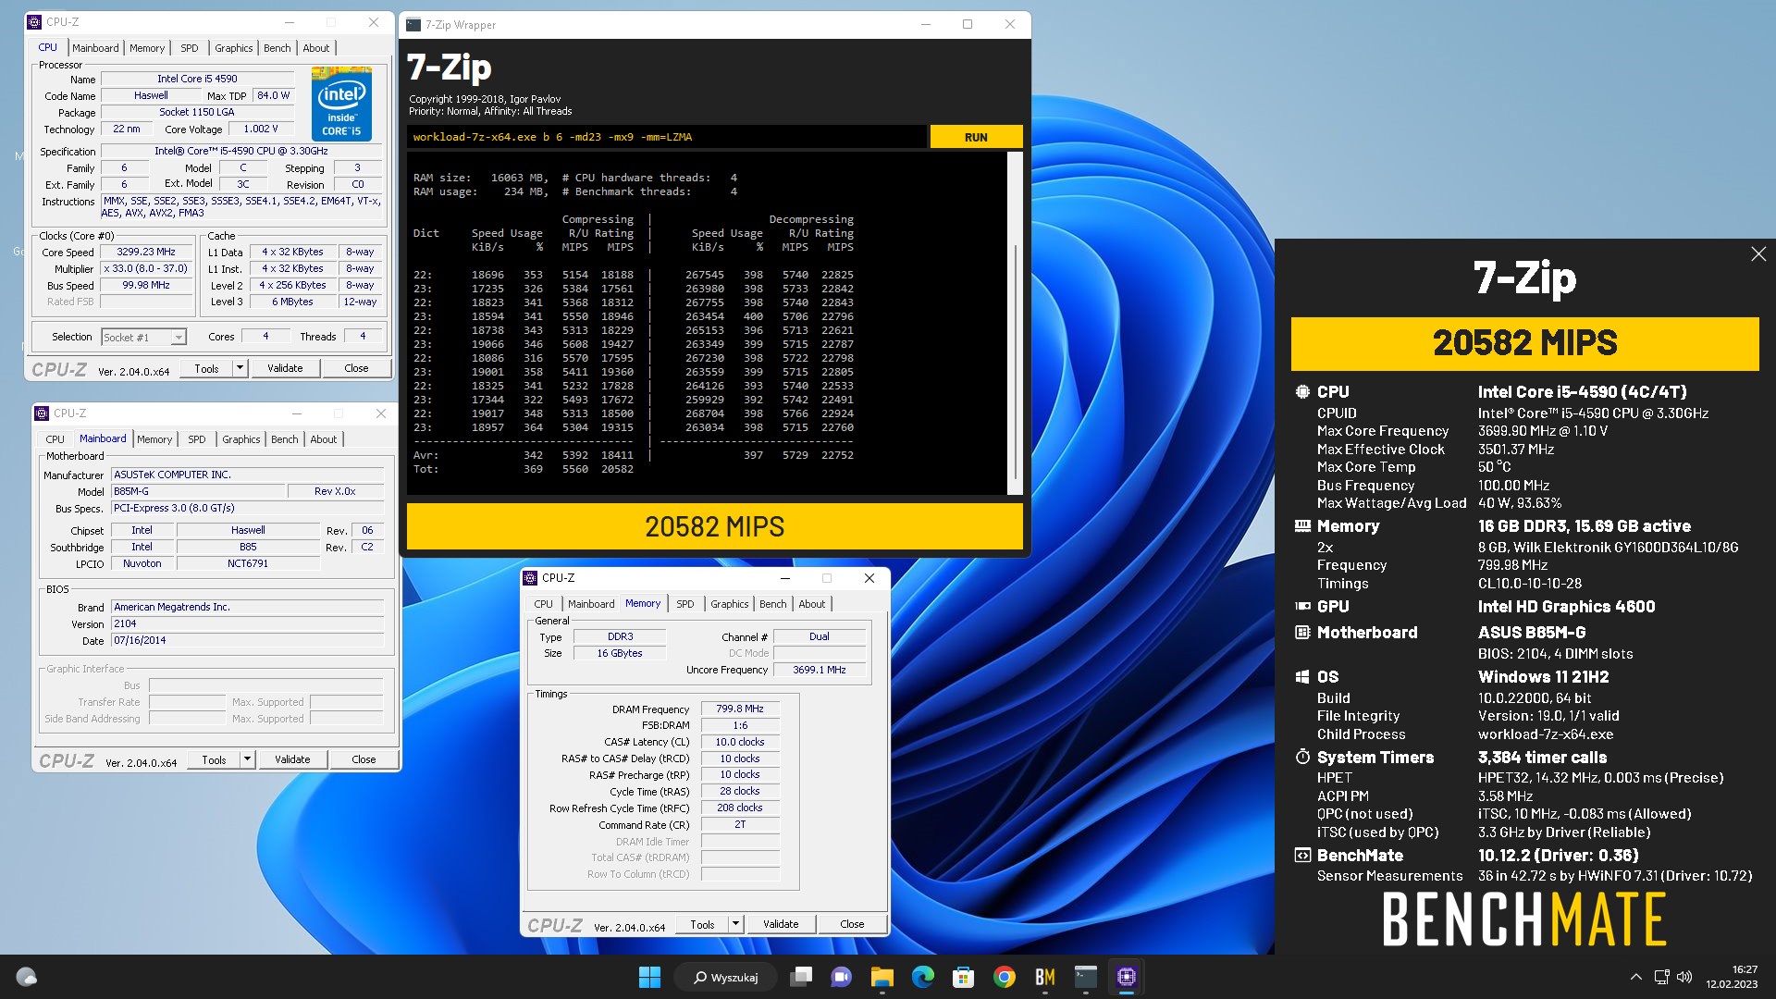The height and width of the screenshot is (999, 1776).
Task: Select CPU-Z icon on taskbar
Action: click(1126, 977)
